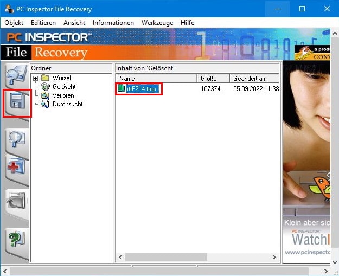339x276 pixels.
Task: Click the date 05.09.2022 11:38
Action: pos(256,88)
